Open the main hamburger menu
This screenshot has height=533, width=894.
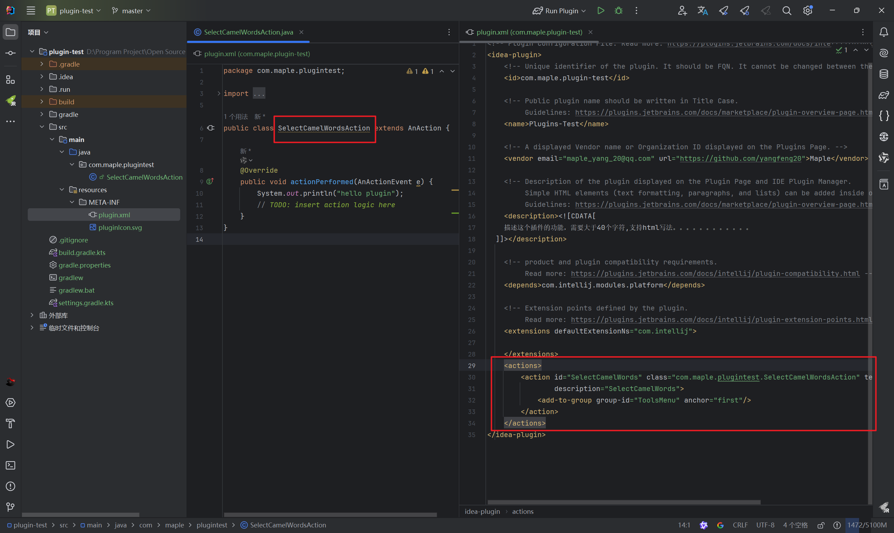coord(31,11)
